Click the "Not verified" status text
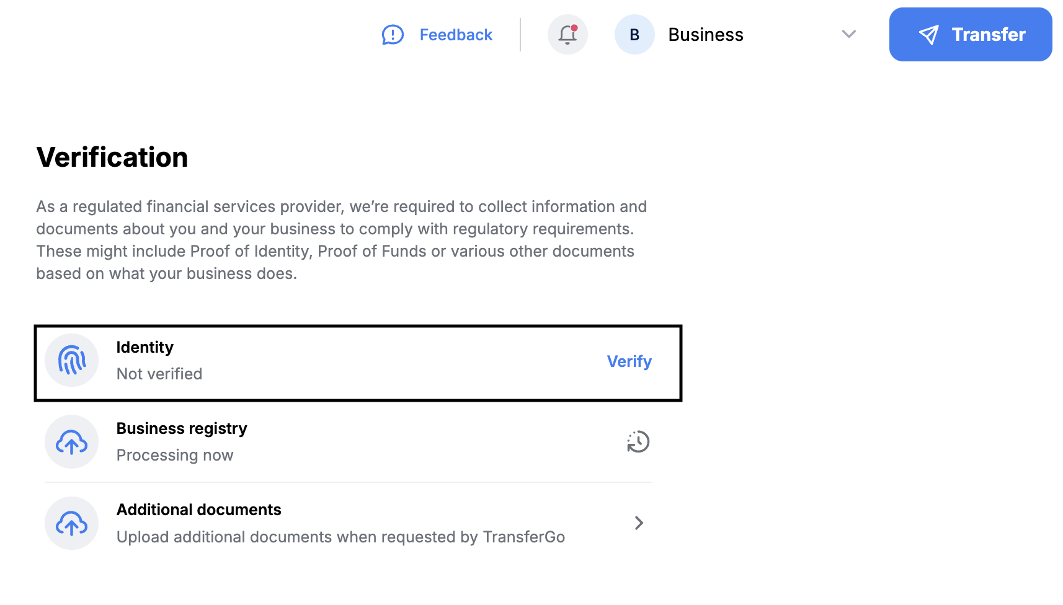Viewport: 1063px width, 605px height. coord(159,374)
